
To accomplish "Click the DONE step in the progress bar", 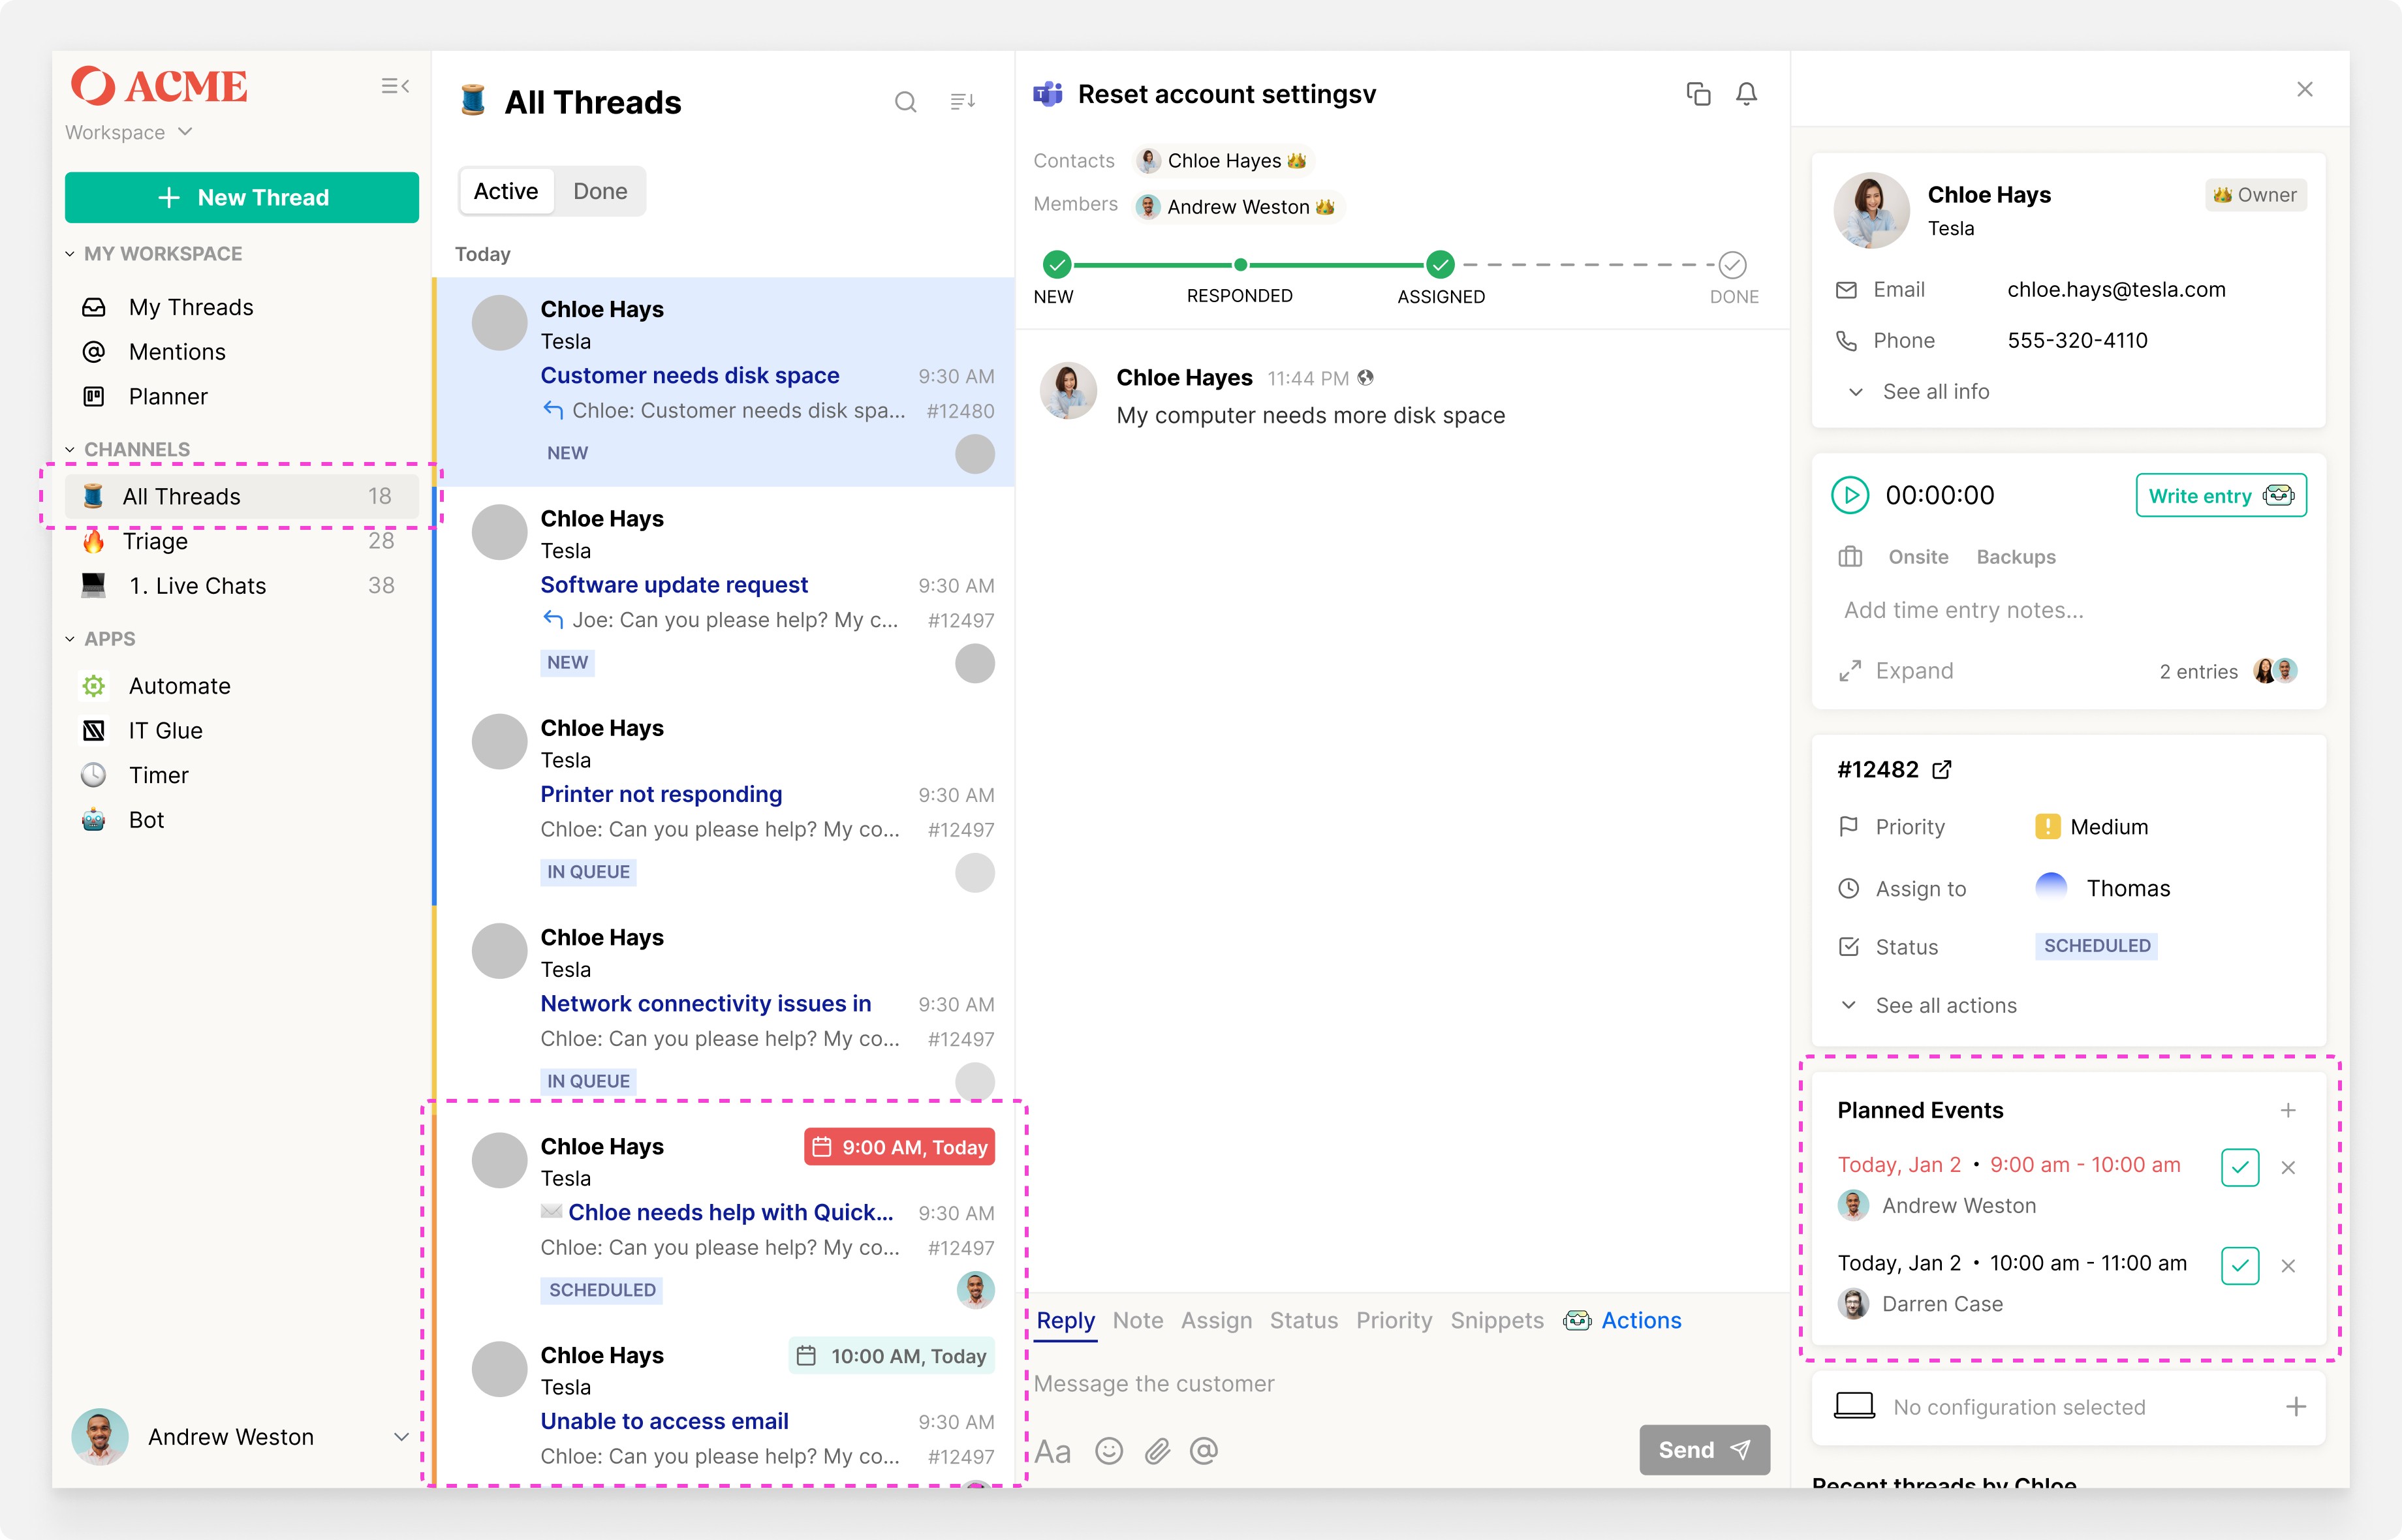I will (x=1732, y=266).
